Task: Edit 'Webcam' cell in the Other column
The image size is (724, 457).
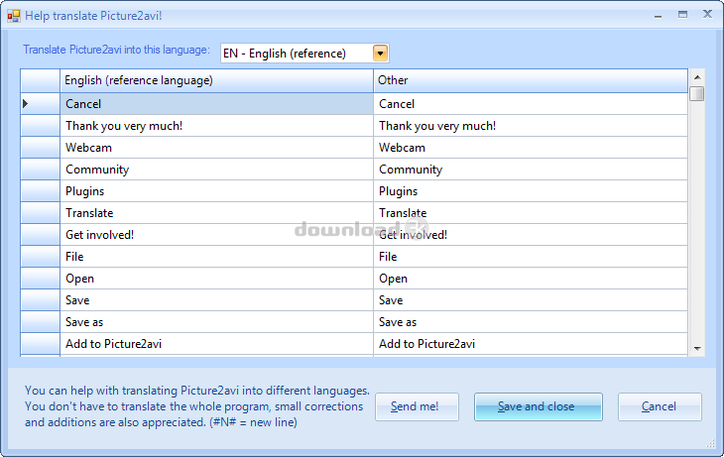Action: (530, 148)
